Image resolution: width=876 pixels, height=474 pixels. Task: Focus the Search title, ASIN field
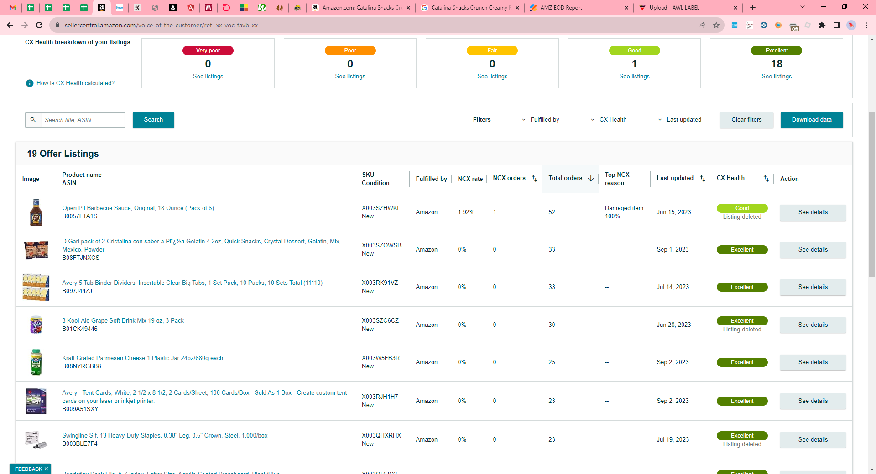(x=83, y=120)
